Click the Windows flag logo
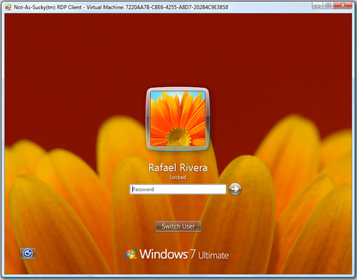357x280 pixels. [130, 254]
